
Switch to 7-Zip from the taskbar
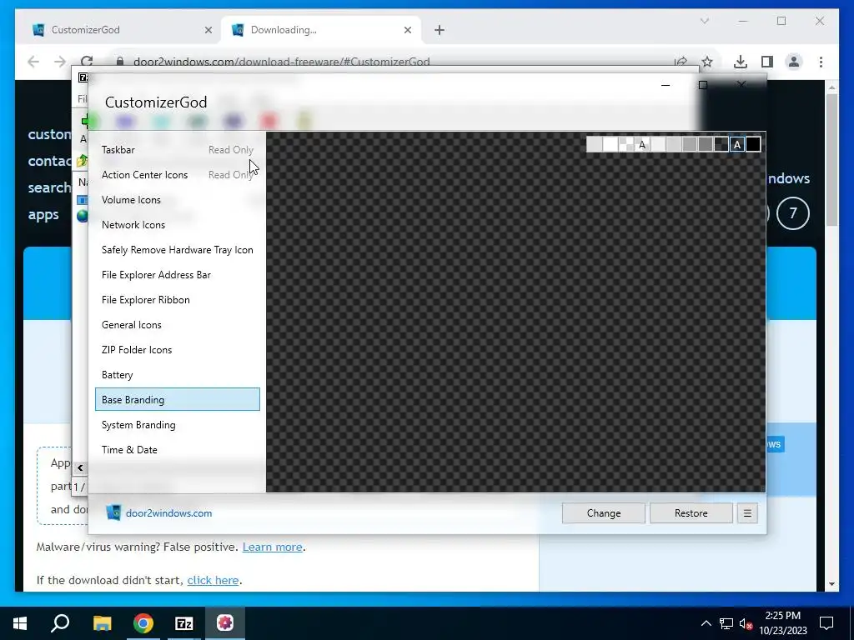click(x=184, y=623)
